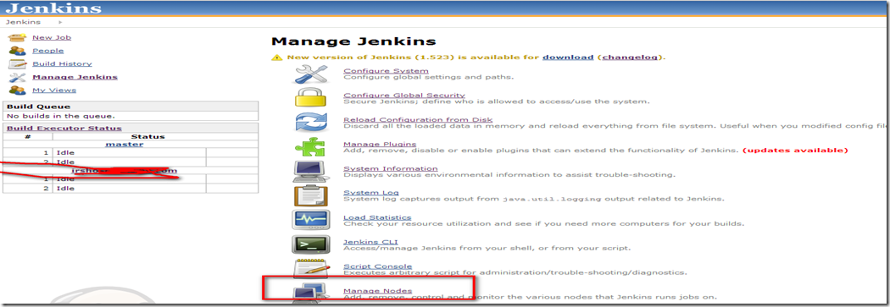The height and width of the screenshot is (307, 890).
Task: Click the Manage Nodes computers icon
Action: click(309, 293)
